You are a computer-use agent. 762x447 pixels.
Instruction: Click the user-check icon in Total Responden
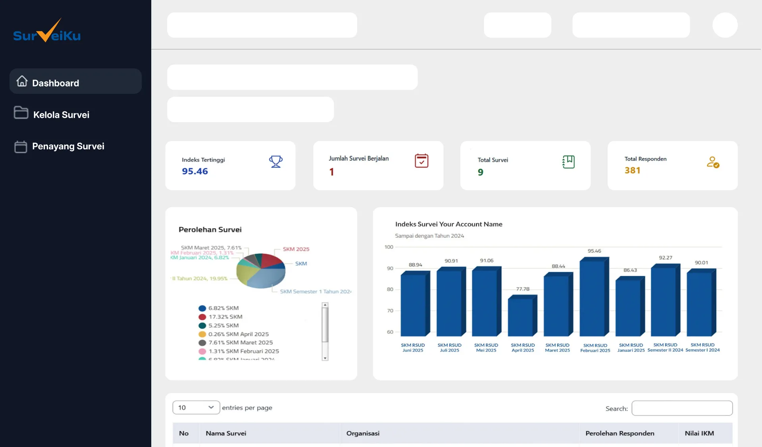click(x=713, y=162)
